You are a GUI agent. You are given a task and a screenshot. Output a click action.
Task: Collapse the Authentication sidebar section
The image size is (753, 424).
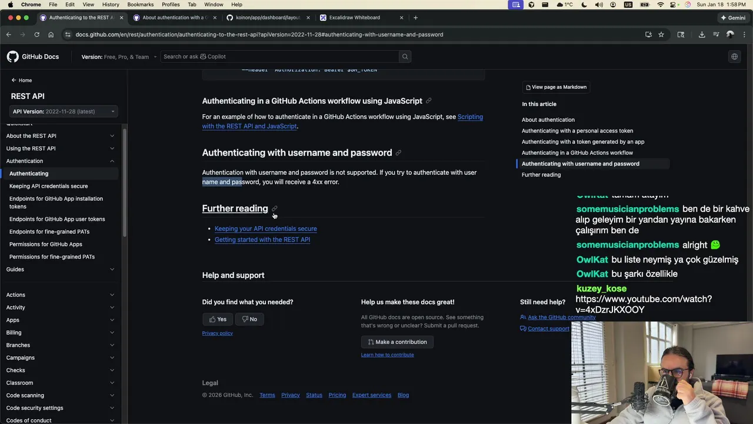[x=61, y=161]
